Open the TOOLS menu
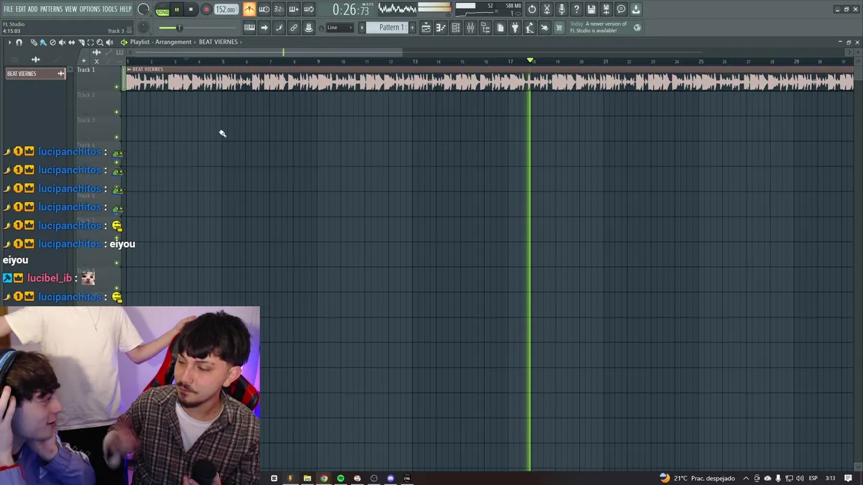Screen dimensions: 863x485 tap(110, 9)
